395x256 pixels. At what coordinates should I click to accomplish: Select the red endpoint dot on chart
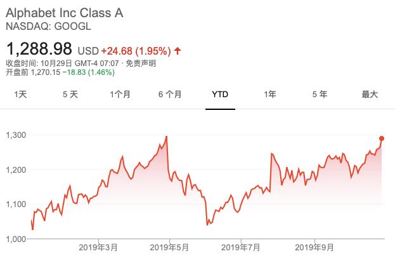pos(382,138)
